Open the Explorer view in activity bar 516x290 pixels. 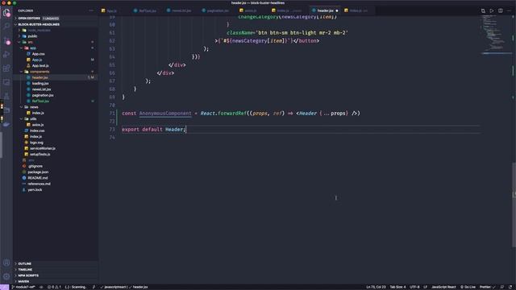click(x=6, y=13)
